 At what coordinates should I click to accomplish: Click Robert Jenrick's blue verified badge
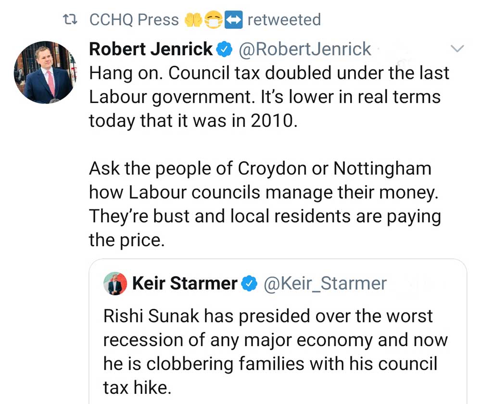point(225,49)
